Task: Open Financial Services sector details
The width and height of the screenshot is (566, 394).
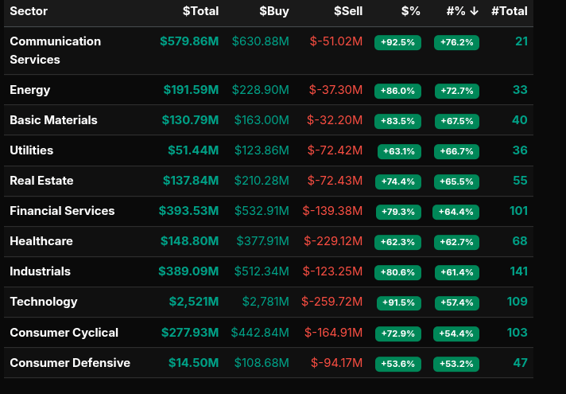Action: click(x=62, y=211)
